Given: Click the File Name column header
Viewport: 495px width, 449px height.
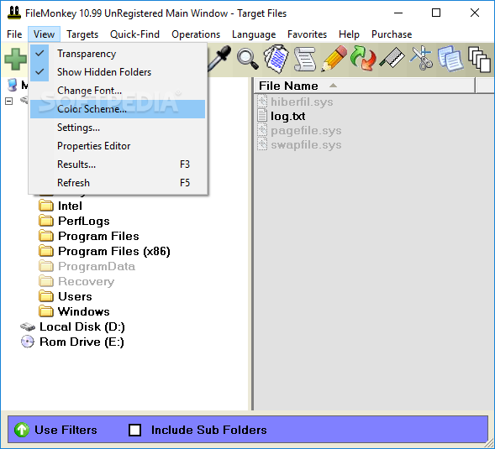Looking at the screenshot, I should coord(364,86).
